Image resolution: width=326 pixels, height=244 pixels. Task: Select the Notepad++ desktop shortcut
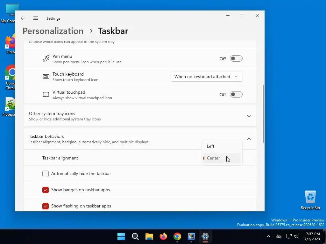click(x=9, y=107)
